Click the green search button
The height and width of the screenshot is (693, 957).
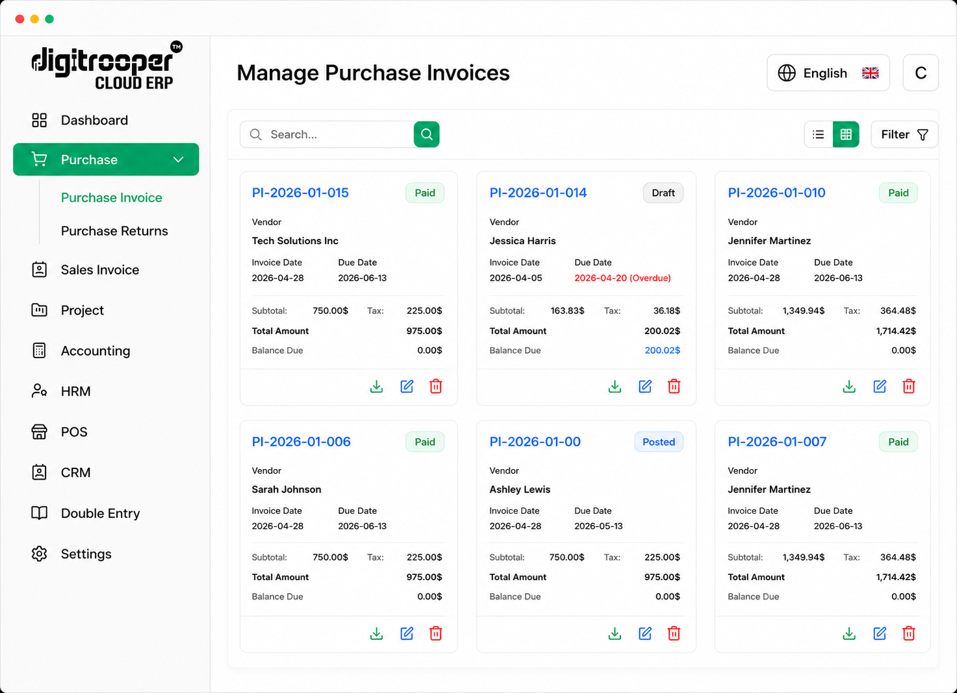click(427, 134)
